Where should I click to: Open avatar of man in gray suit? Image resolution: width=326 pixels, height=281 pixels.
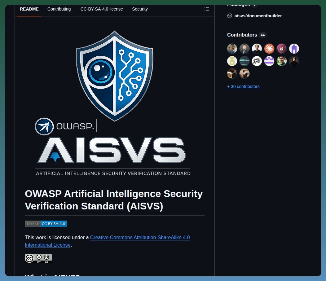(x=244, y=49)
